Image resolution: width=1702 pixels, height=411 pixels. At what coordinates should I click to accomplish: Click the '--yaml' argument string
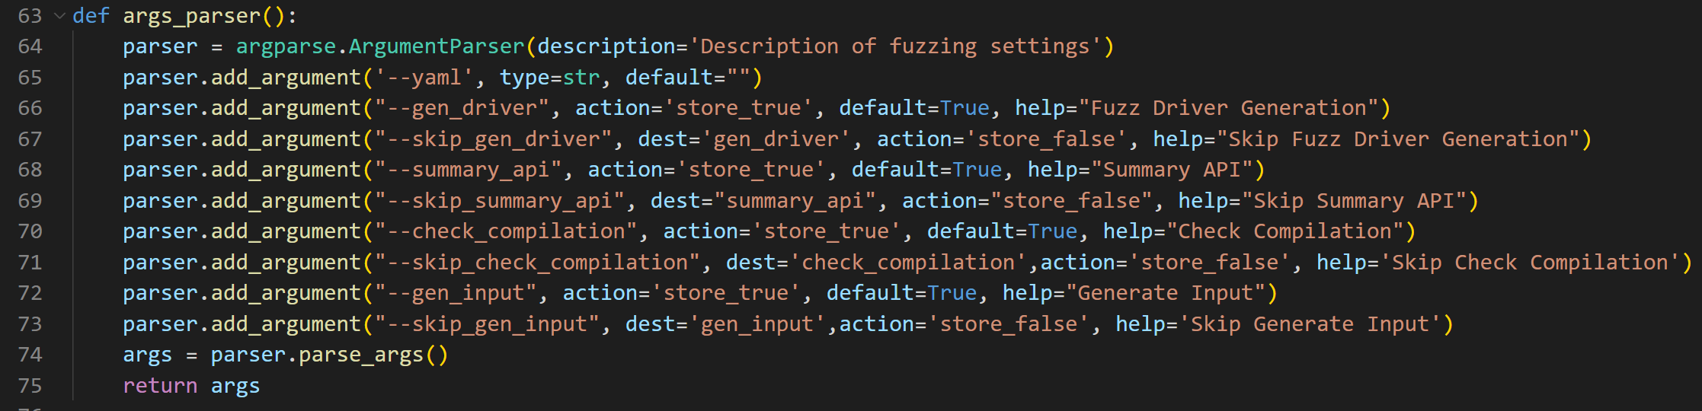424,78
